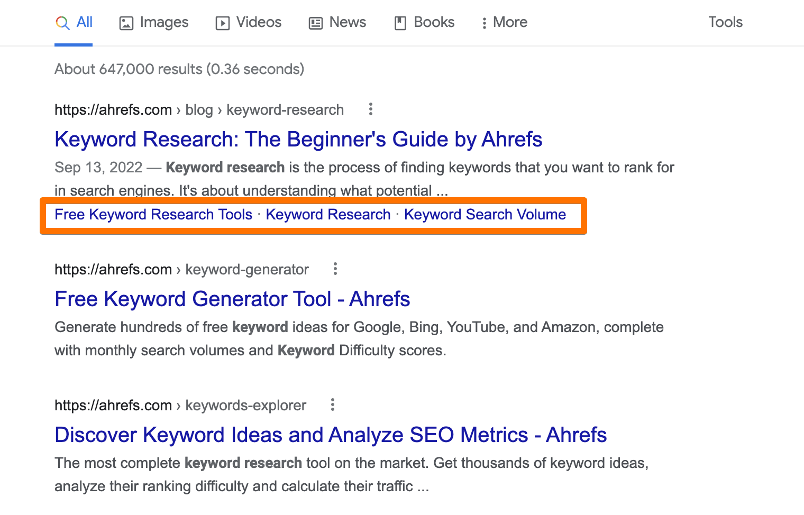
Task: Click ahrefs.com breadcrumb of the first result
Action: (x=113, y=109)
